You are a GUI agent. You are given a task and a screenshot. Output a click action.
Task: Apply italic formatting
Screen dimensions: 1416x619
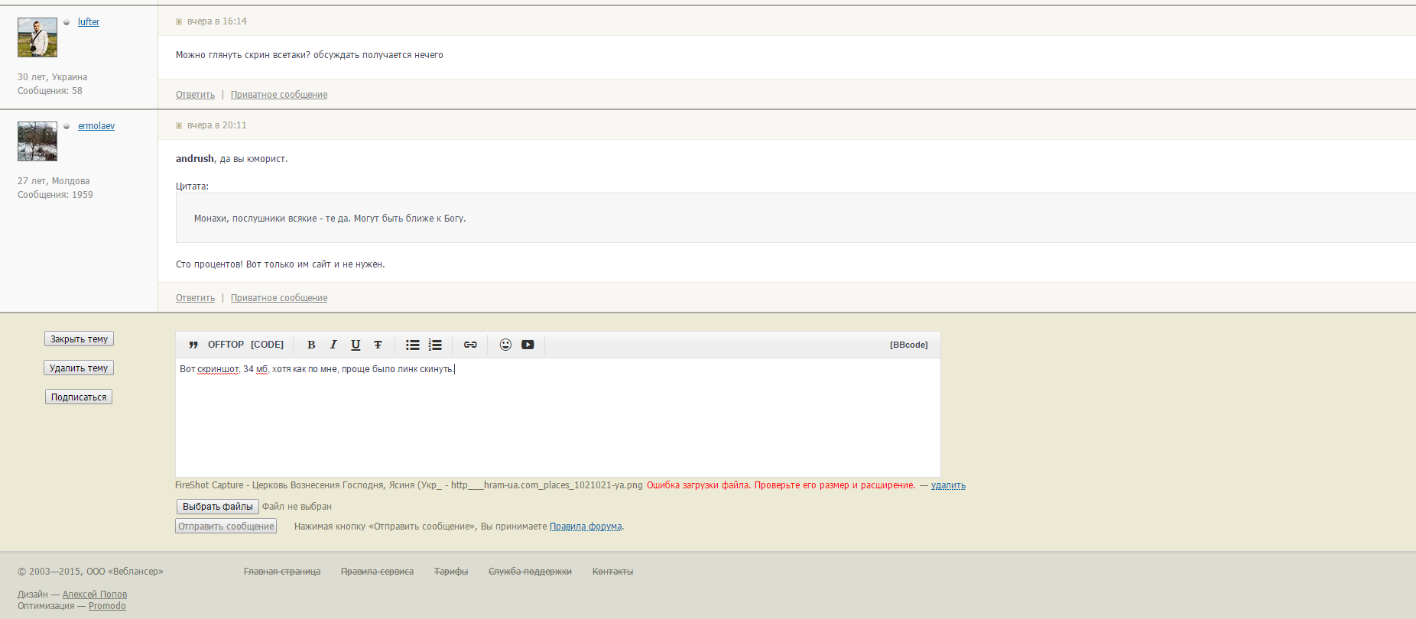point(333,345)
